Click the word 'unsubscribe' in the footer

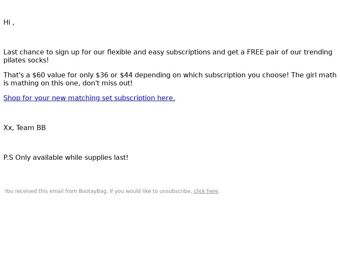click(176, 191)
